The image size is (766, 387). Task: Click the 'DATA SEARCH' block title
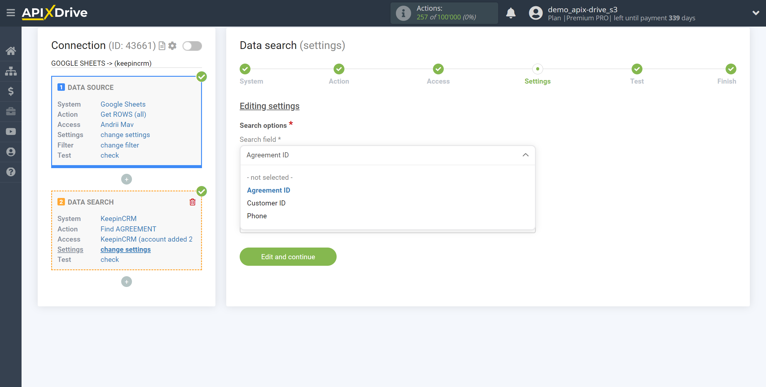click(x=91, y=202)
